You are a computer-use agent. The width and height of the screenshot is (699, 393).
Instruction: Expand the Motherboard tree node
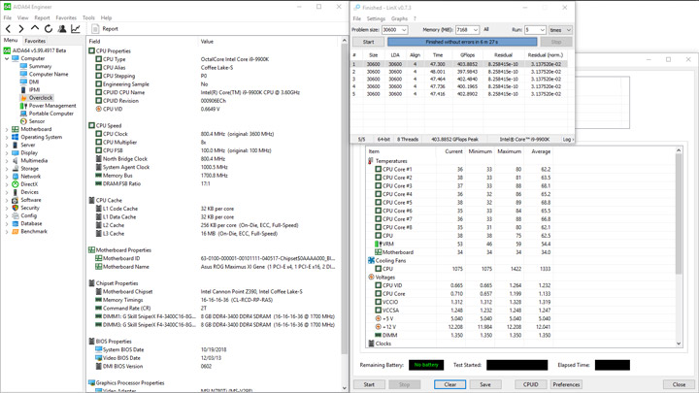tap(7, 129)
